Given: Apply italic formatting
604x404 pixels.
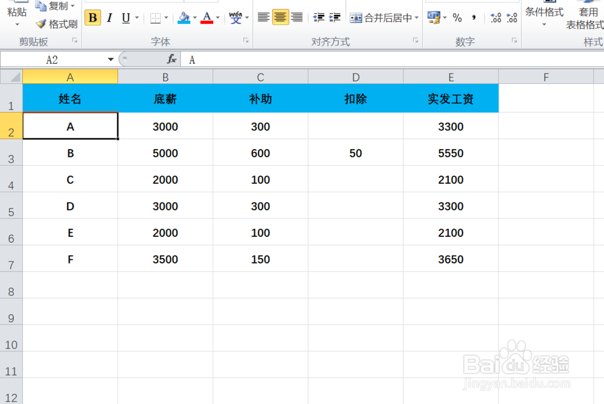Looking at the screenshot, I should tap(109, 17).
